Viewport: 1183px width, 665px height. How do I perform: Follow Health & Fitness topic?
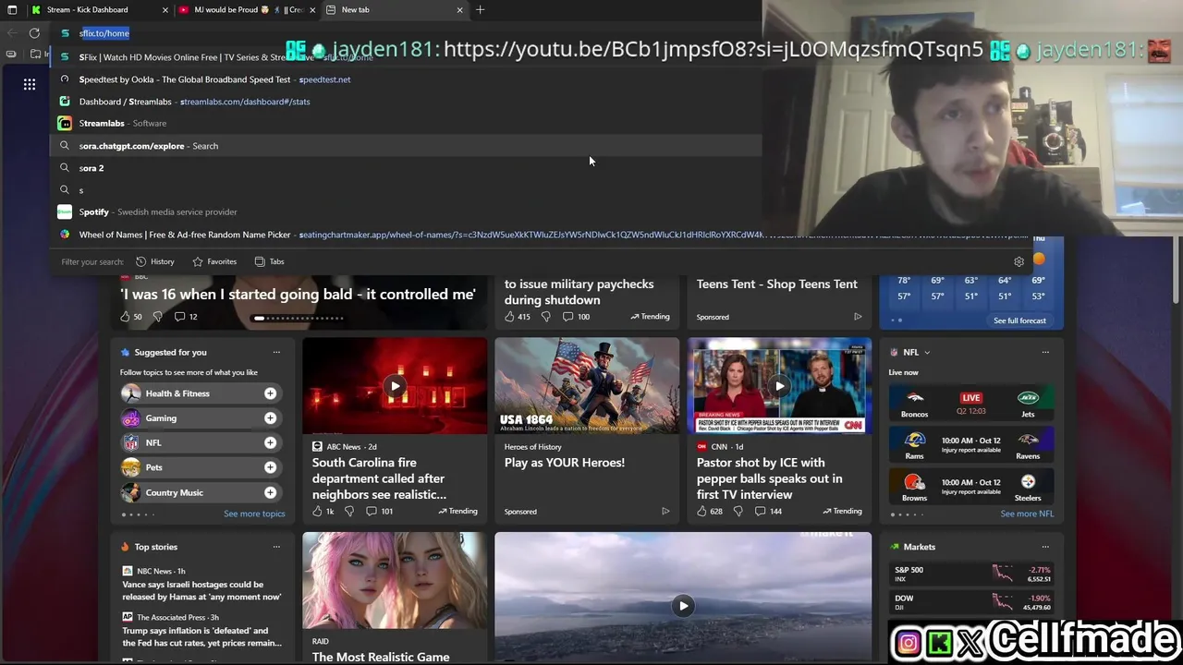pyautogui.click(x=270, y=393)
